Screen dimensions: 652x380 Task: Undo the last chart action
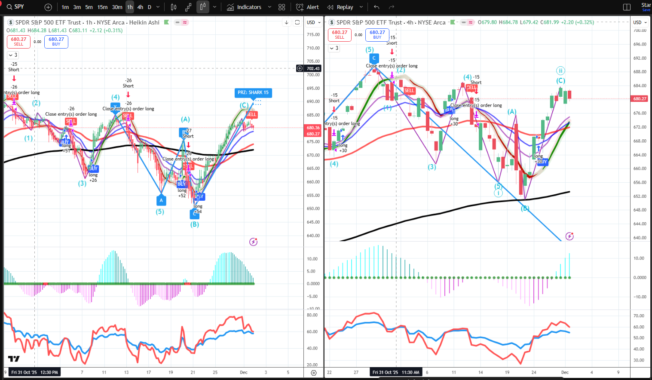point(377,7)
